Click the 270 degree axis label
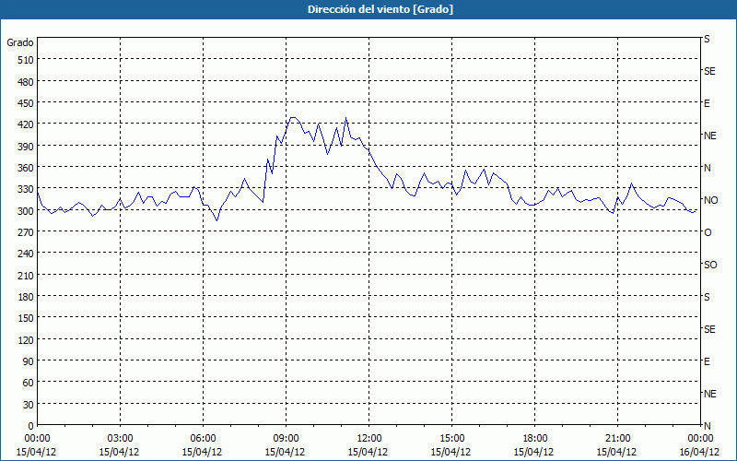 (x=27, y=232)
